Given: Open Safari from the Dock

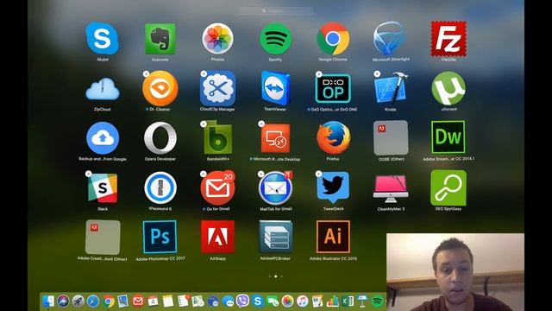Looking at the screenshot, I should coord(93,301).
